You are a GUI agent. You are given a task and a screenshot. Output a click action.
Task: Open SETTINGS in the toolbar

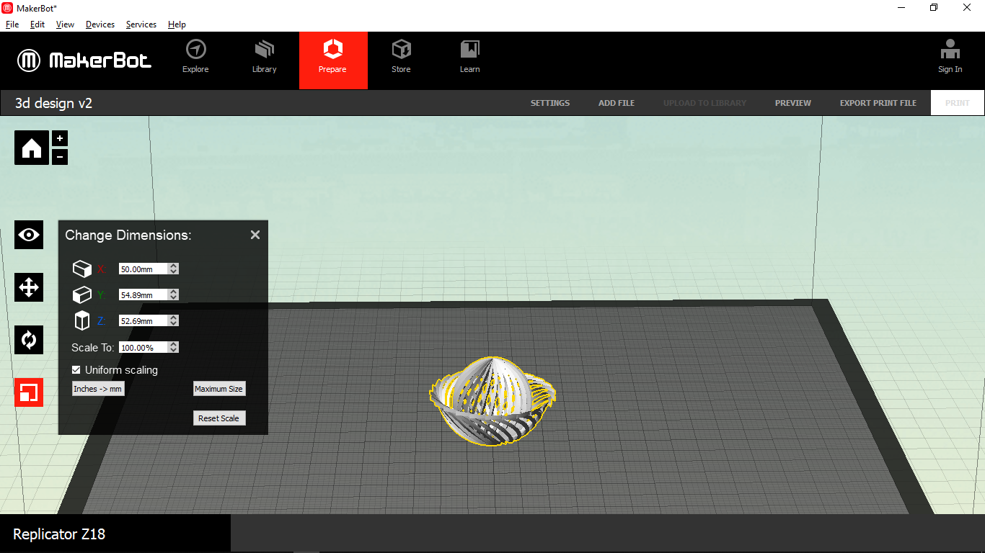pos(550,103)
